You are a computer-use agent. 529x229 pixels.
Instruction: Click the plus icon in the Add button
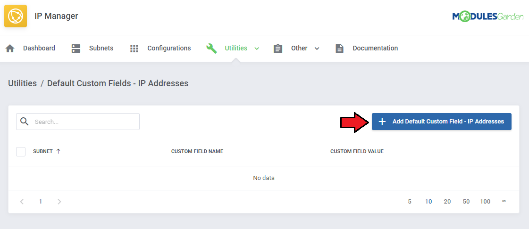382,122
